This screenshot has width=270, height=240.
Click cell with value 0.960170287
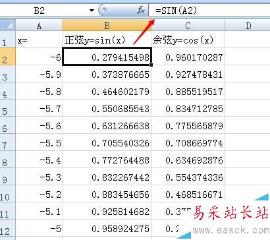coord(188,57)
